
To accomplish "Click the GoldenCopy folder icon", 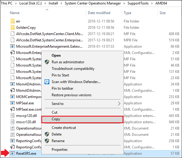I will (13, 28).
